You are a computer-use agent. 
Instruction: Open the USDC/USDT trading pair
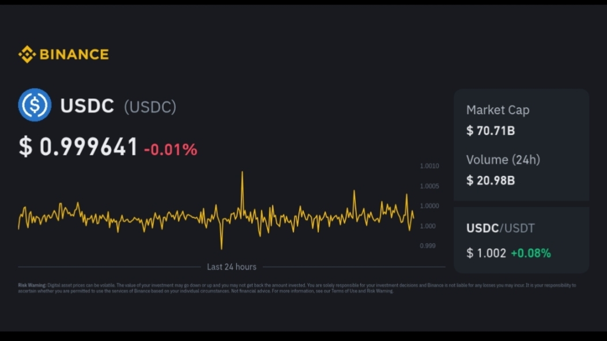(500, 228)
